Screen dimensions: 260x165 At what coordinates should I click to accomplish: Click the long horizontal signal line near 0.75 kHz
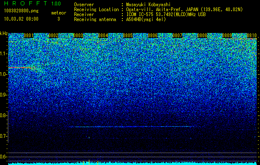click(132, 127)
